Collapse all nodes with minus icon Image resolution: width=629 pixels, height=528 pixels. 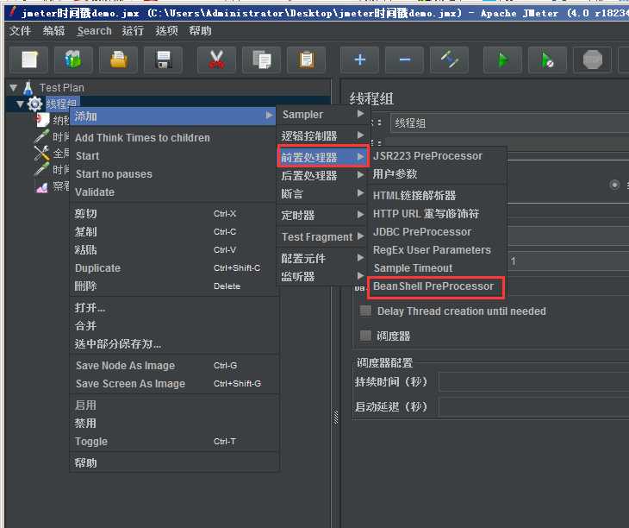pos(405,60)
